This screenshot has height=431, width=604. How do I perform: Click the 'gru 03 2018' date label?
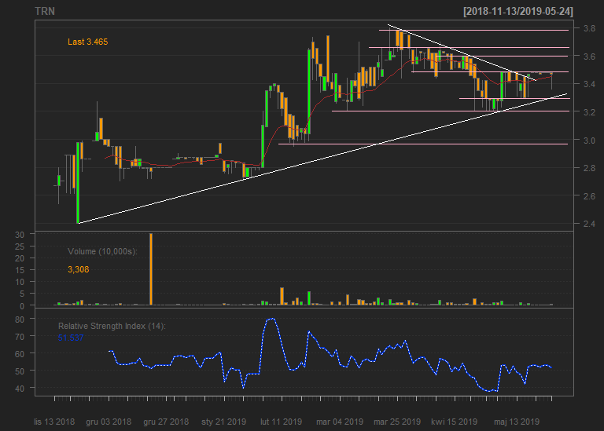coord(109,422)
